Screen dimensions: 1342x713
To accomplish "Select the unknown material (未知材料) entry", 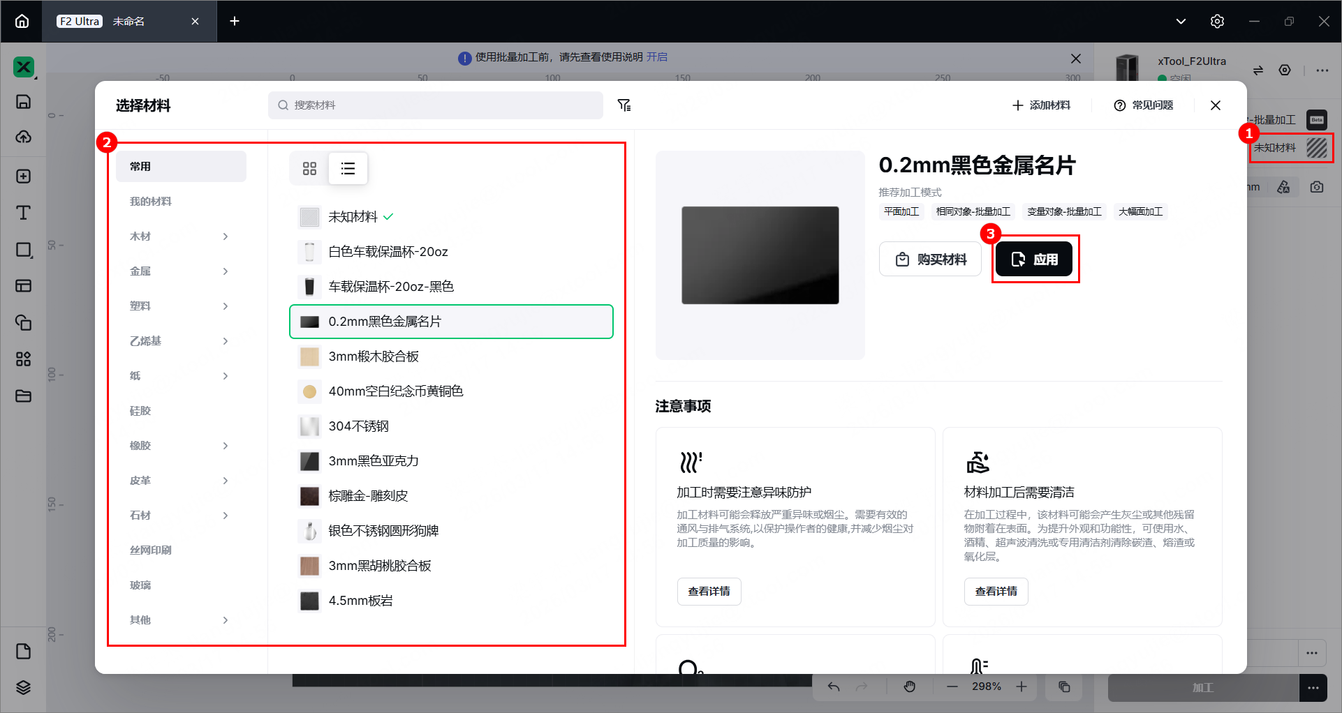I will pyautogui.click(x=353, y=217).
